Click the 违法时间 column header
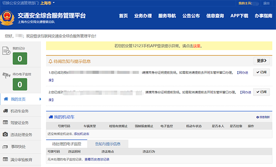This screenshot has width=276, height=167. [74, 151]
